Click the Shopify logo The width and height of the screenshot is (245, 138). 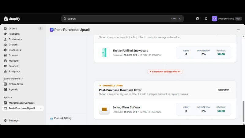click(12, 19)
